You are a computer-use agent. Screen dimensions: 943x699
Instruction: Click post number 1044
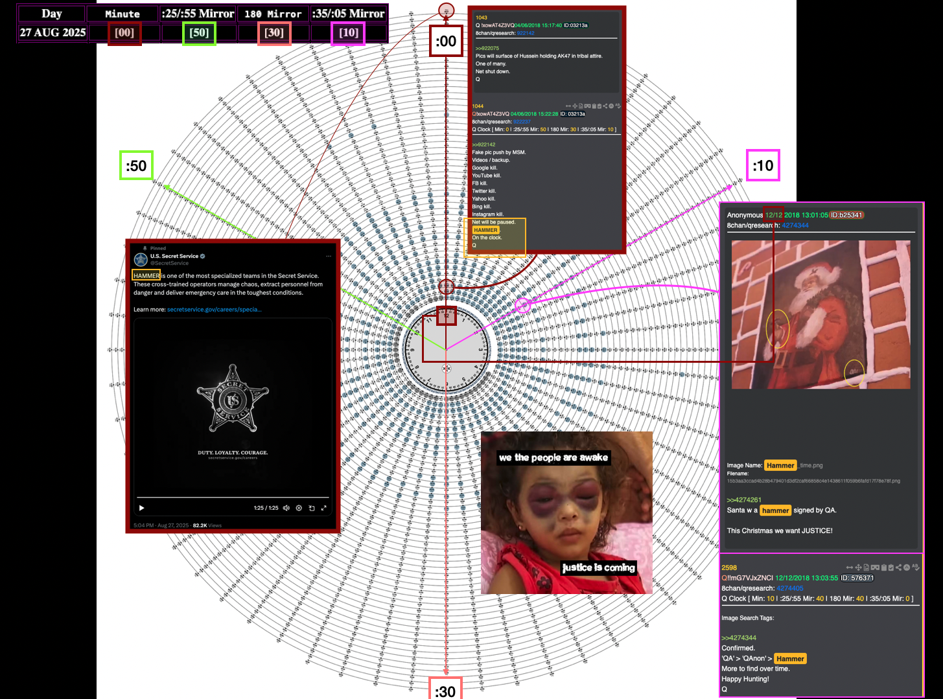click(x=478, y=106)
